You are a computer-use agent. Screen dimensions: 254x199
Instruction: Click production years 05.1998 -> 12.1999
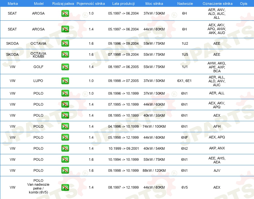pos(123,137)
